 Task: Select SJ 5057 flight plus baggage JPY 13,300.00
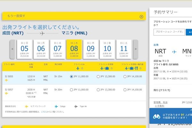[x=98, y=90]
